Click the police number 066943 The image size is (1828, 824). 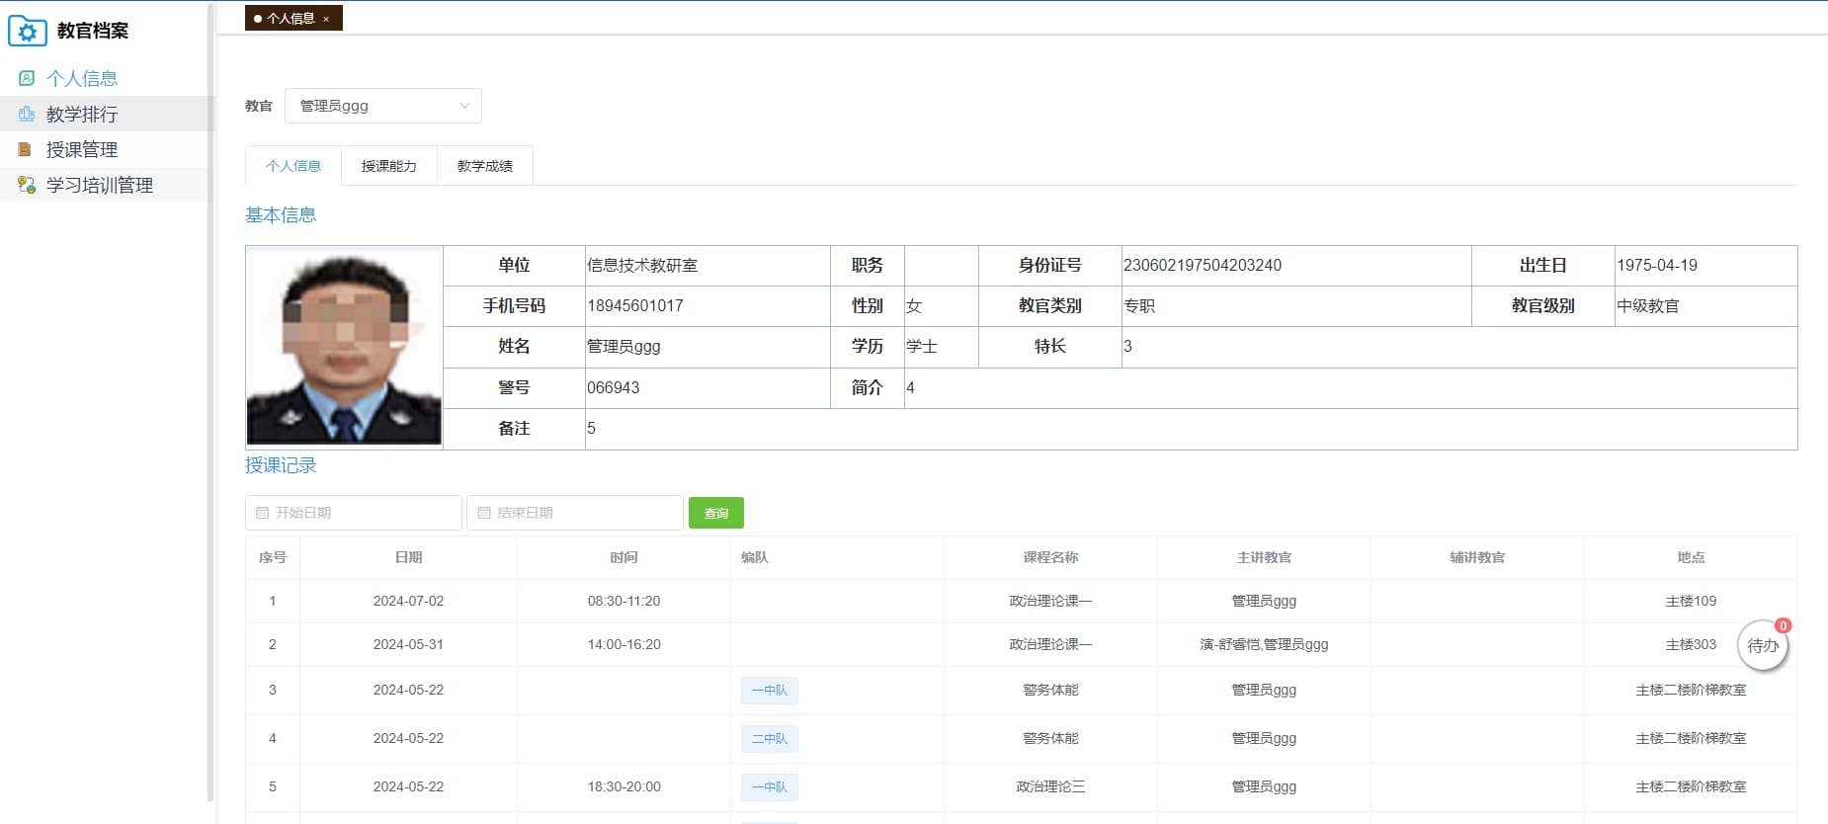pyautogui.click(x=614, y=387)
